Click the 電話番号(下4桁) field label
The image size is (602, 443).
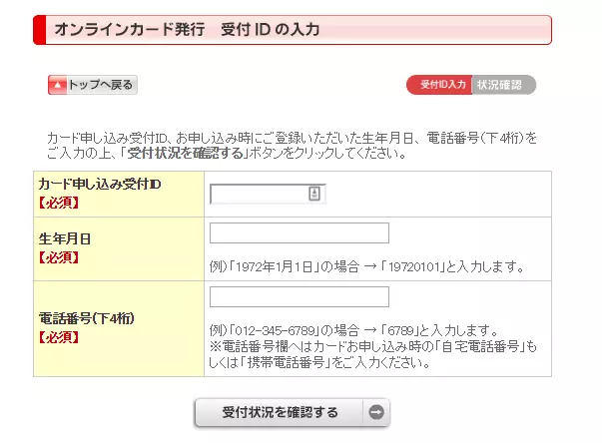click(87, 318)
